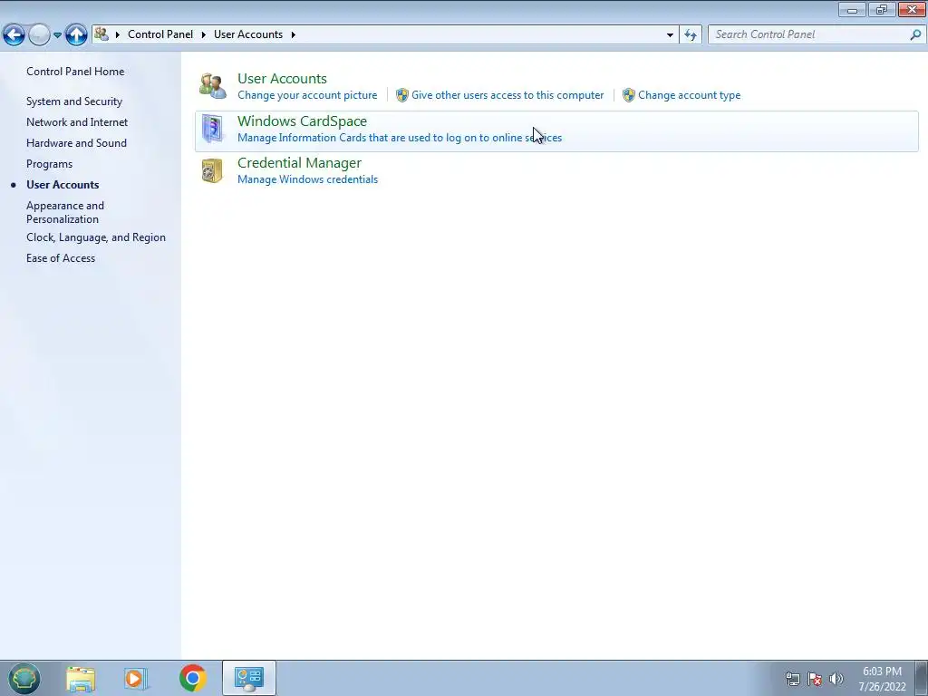Open the User Accounts category icon
The width and height of the screenshot is (928, 696).
pyautogui.click(x=212, y=86)
